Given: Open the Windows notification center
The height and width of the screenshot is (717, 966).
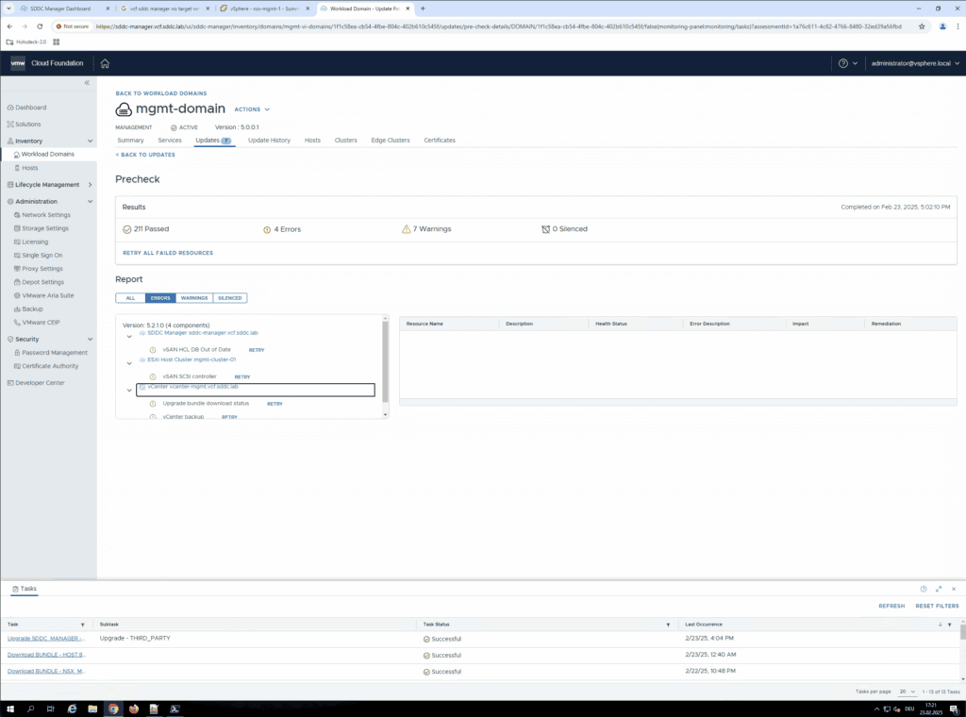Looking at the screenshot, I should (955, 709).
